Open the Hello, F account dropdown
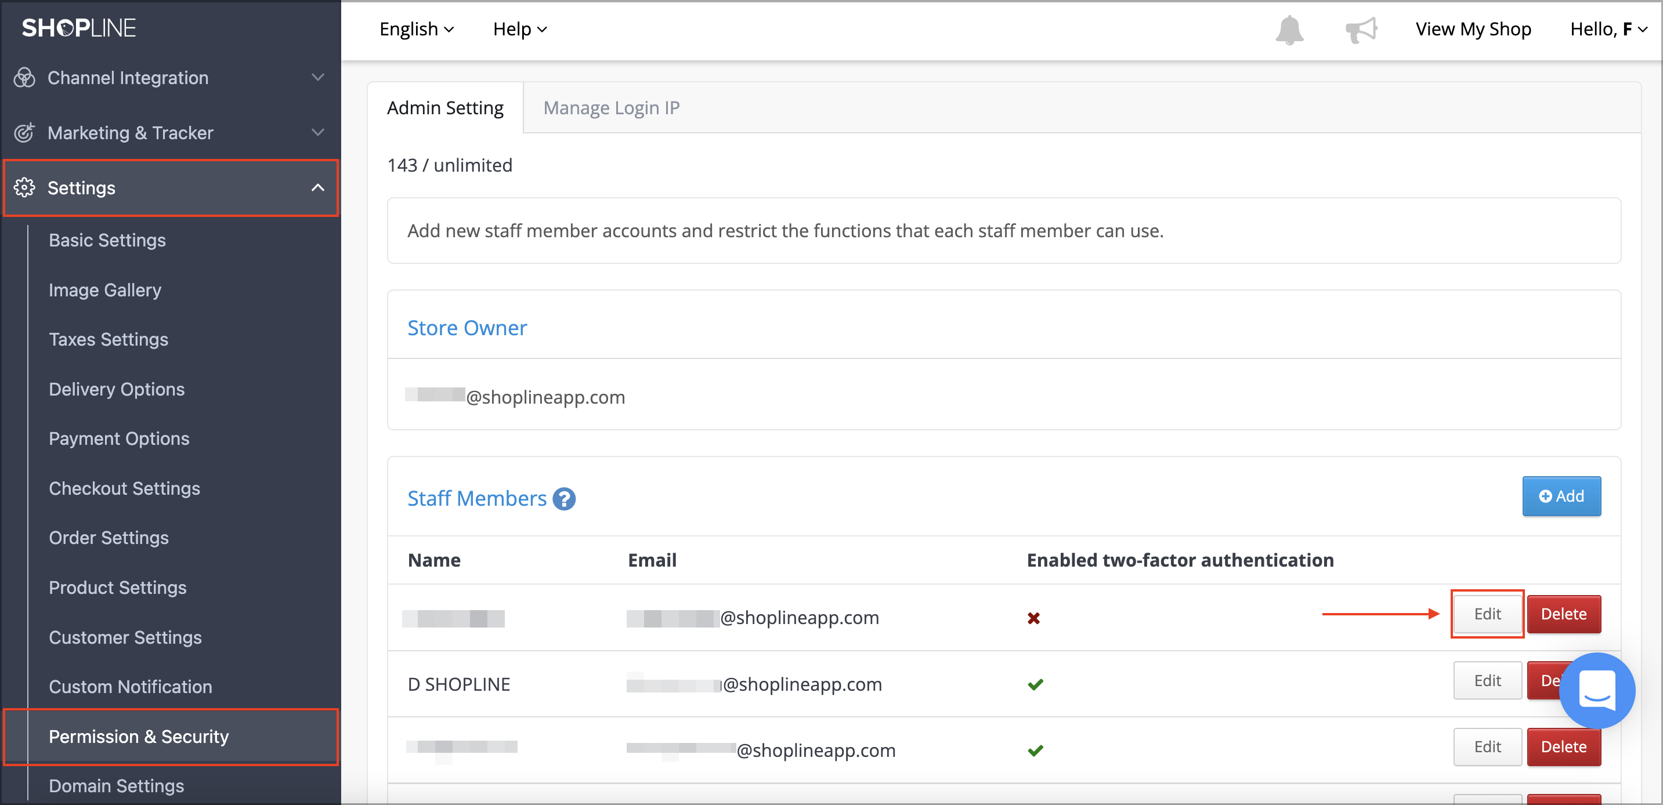This screenshot has width=1663, height=805. (1609, 29)
